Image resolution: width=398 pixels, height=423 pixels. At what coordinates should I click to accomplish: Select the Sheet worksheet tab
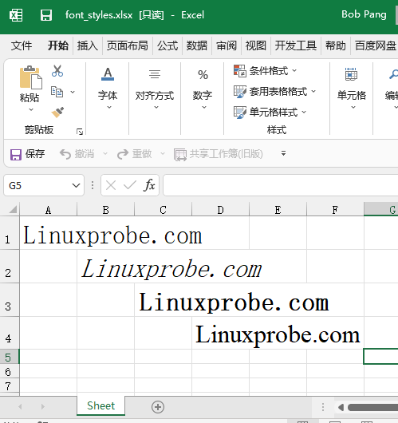[100, 405]
